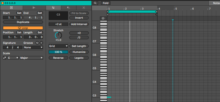Click the teal loop brace bar
The height and width of the screenshot is (102, 220).
click(x=132, y=12)
